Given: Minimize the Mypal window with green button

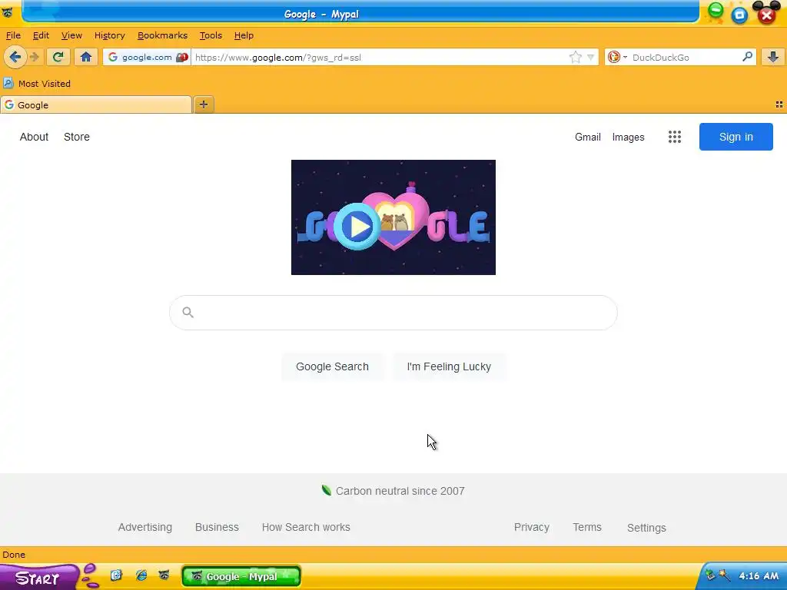Looking at the screenshot, I should click(x=716, y=11).
